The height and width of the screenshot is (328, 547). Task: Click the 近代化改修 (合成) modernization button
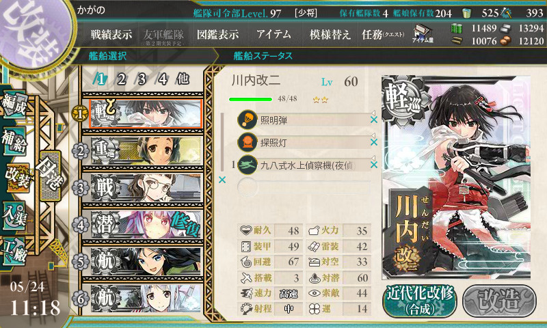(x=420, y=301)
